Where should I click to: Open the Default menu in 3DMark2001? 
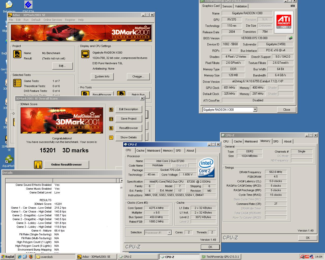click(x=36, y=20)
